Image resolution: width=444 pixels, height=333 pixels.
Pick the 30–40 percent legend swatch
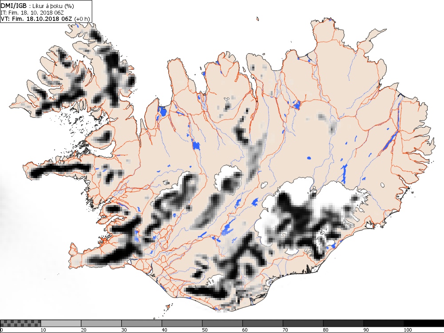pyautogui.click(x=142, y=323)
